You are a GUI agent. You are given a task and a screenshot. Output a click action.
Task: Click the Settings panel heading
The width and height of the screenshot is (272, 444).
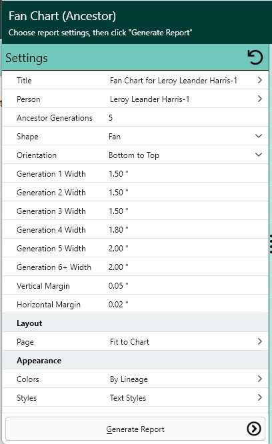coord(27,58)
